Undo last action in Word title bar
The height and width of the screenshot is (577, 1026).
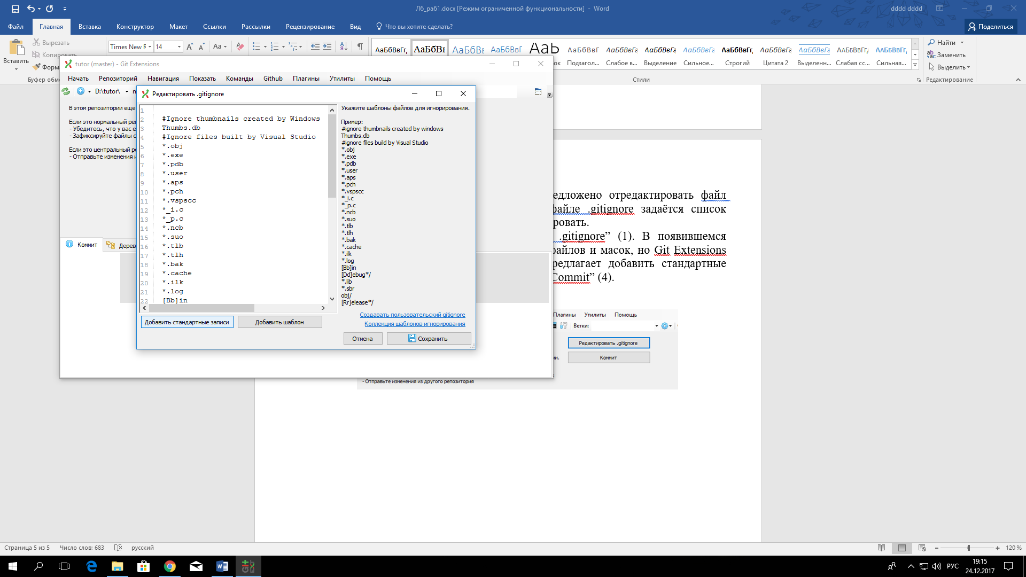point(30,9)
